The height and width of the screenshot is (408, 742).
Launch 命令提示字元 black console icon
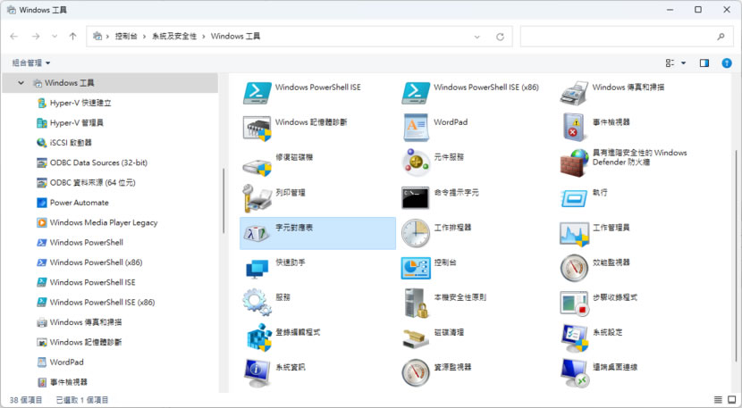[x=416, y=197]
